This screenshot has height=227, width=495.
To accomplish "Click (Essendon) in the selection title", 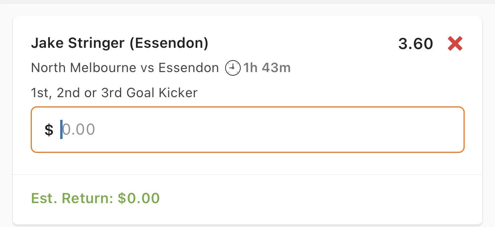I will (169, 43).
